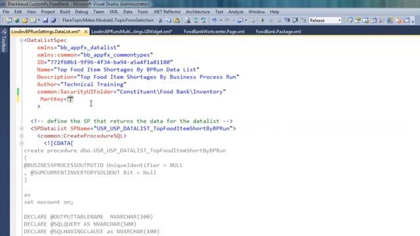Click the Redo toolbar icon
The width and height of the screenshot is (420, 236).
[227, 20]
